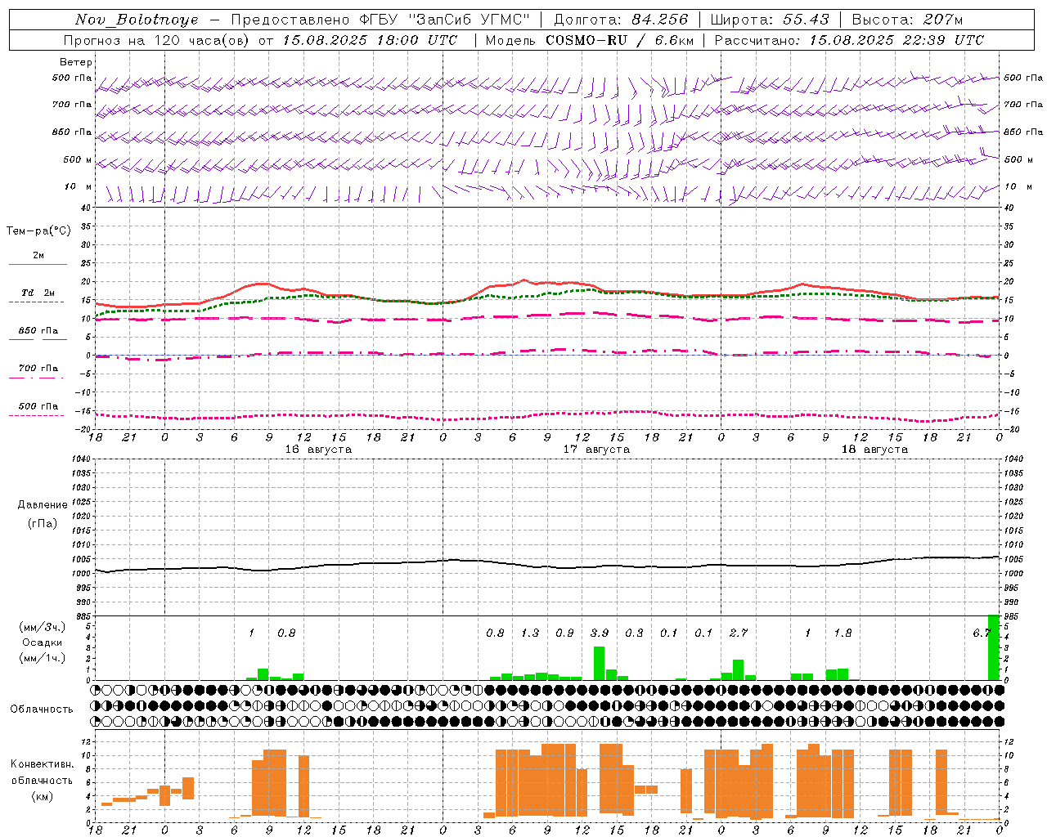Click the precipitation value "6.7"
Screen dimensions: 1047x837
point(982,633)
